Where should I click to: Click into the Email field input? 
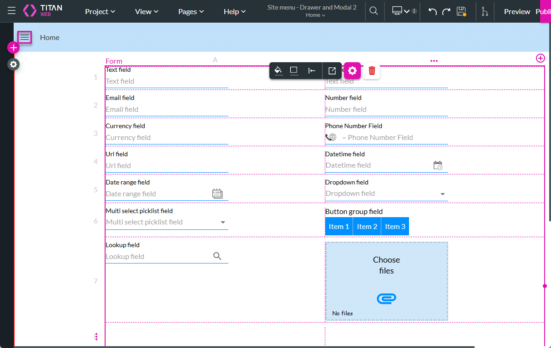(x=167, y=109)
